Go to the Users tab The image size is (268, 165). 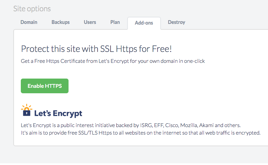pos(90,22)
